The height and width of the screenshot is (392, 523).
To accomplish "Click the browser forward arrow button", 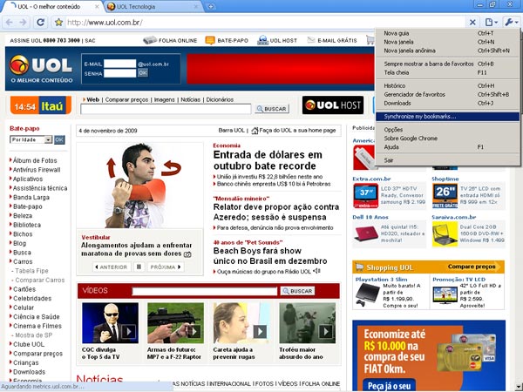I will point(23,23).
